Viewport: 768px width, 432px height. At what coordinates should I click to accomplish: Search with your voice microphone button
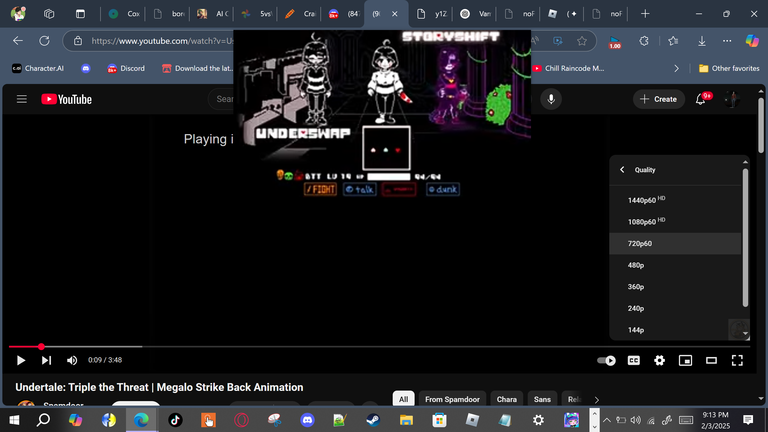click(x=551, y=99)
